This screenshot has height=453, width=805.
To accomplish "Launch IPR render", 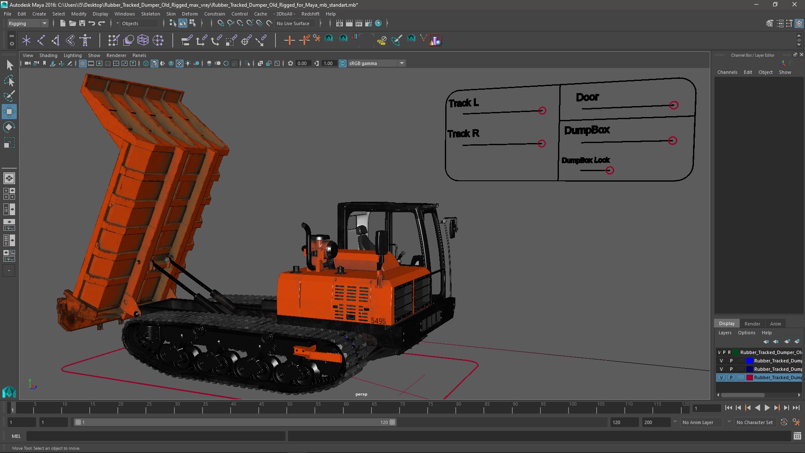I will click(x=359, y=23).
